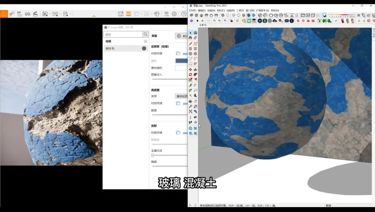
Task: Open the Enscape help question mark
Action: (x=184, y=14)
